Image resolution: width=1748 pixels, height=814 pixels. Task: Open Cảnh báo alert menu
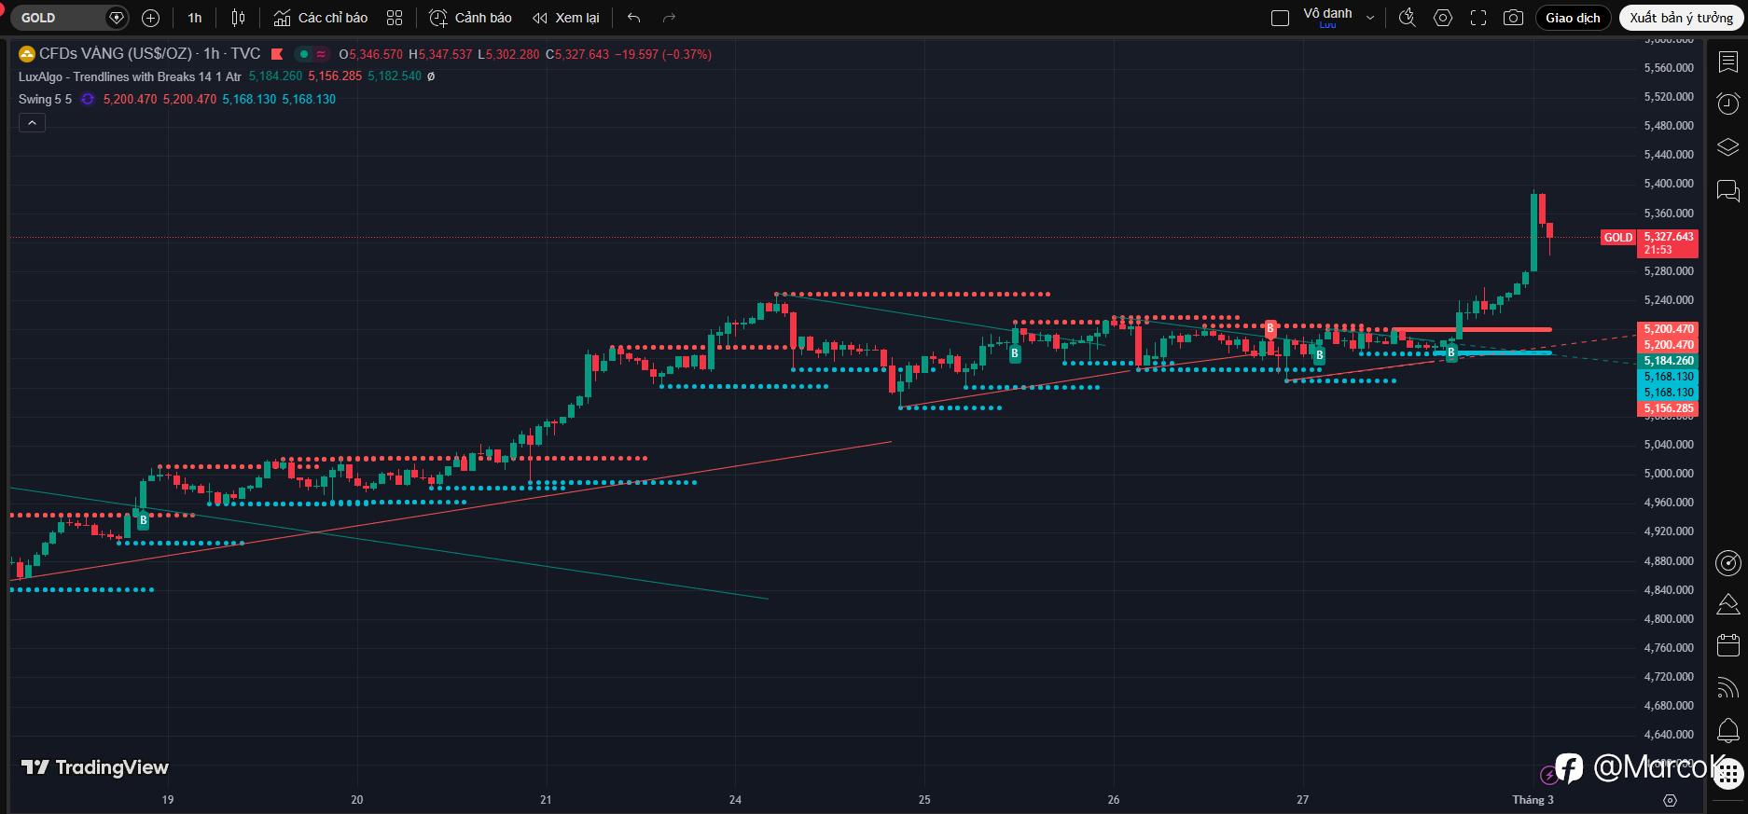click(x=470, y=18)
